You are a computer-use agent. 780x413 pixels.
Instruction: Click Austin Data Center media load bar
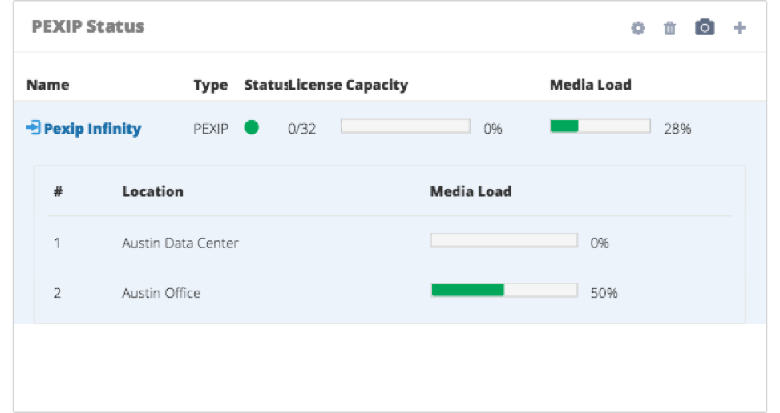tap(504, 240)
